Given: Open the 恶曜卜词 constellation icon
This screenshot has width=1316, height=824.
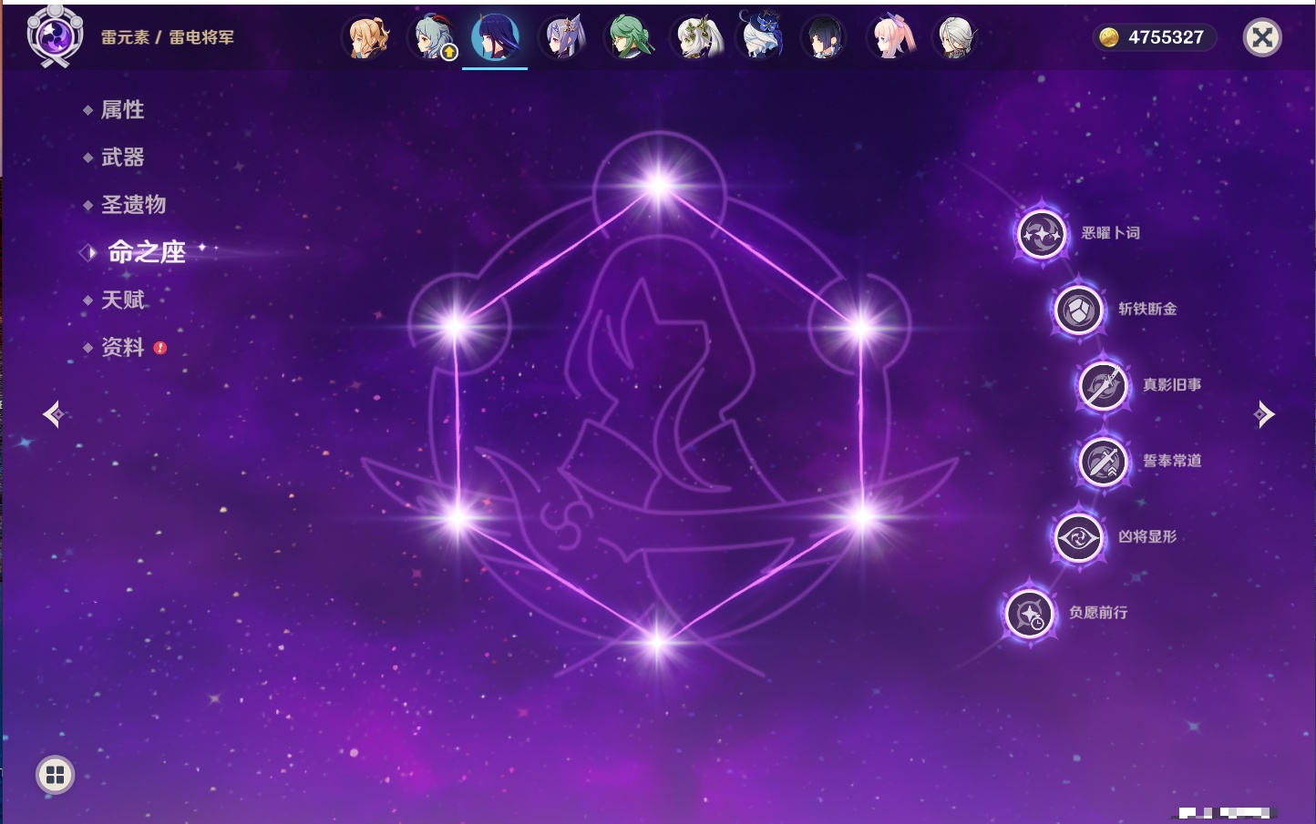Looking at the screenshot, I should [1042, 234].
